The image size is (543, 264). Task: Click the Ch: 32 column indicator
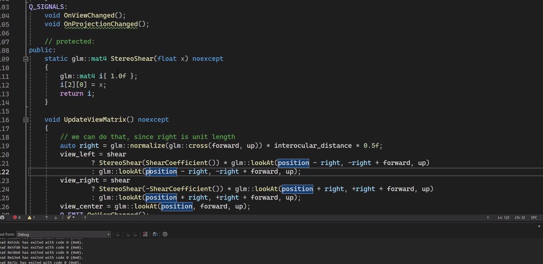pos(520,218)
